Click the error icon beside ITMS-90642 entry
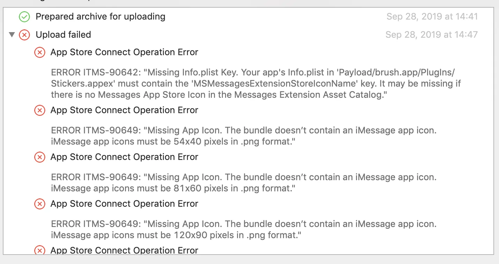 [39, 52]
